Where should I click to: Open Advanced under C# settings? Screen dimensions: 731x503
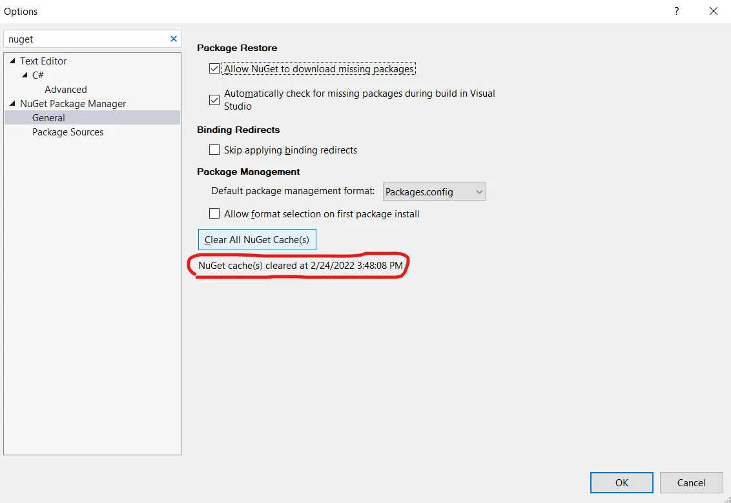[65, 90]
